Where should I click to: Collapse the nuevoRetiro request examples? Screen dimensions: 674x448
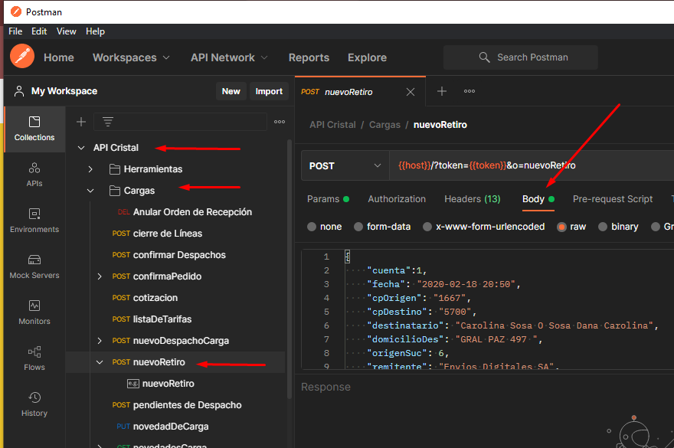click(x=100, y=362)
